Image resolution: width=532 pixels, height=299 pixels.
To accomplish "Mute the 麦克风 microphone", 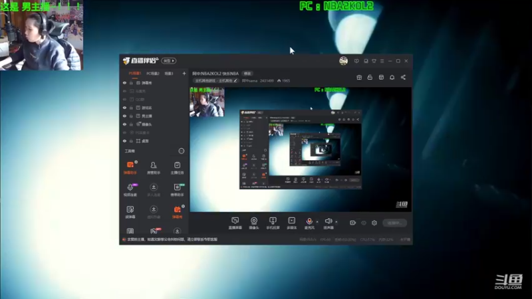I will 309,223.
